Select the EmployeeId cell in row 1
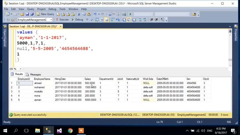The width and height of the screenshot is (240, 135). pyautogui.click(x=25, y=83)
